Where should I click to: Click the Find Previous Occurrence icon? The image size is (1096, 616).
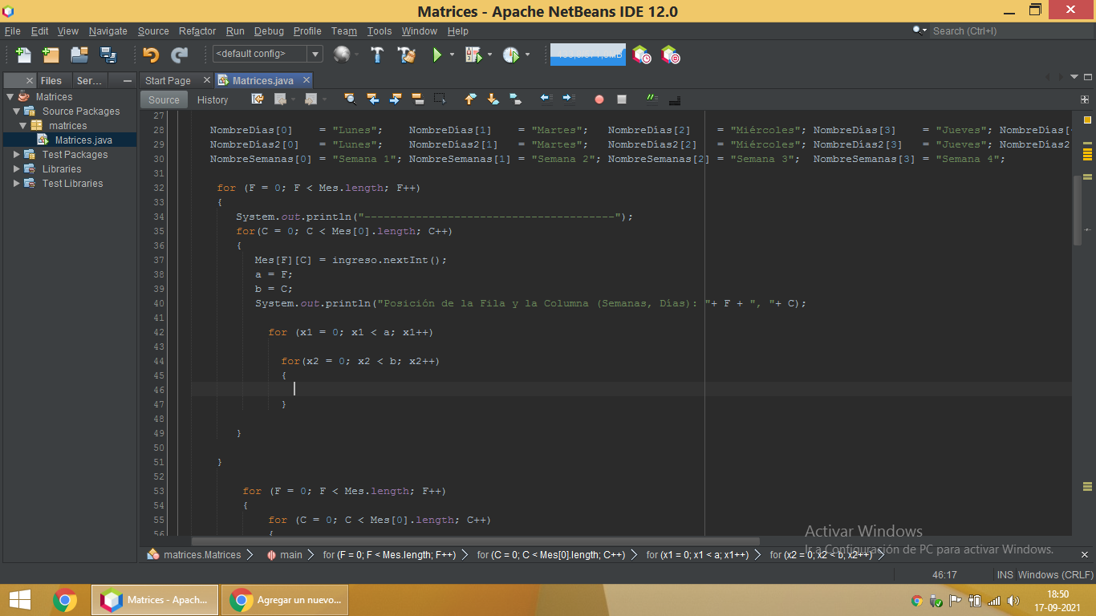click(x=372, y=99)
